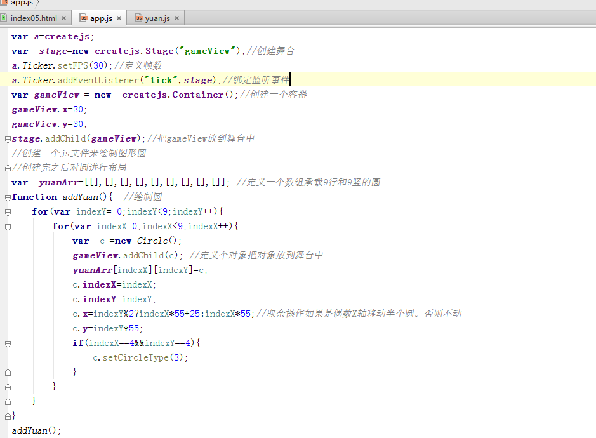Click the comment '//绑定监听事件'

256,80
